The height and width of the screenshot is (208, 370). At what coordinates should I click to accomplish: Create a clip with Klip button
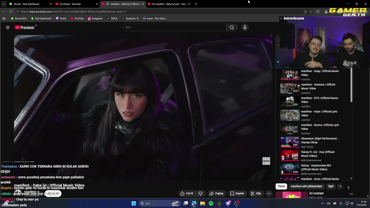tap(256, 194)
